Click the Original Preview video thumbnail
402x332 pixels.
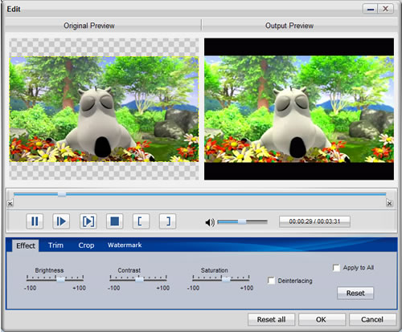104,109
